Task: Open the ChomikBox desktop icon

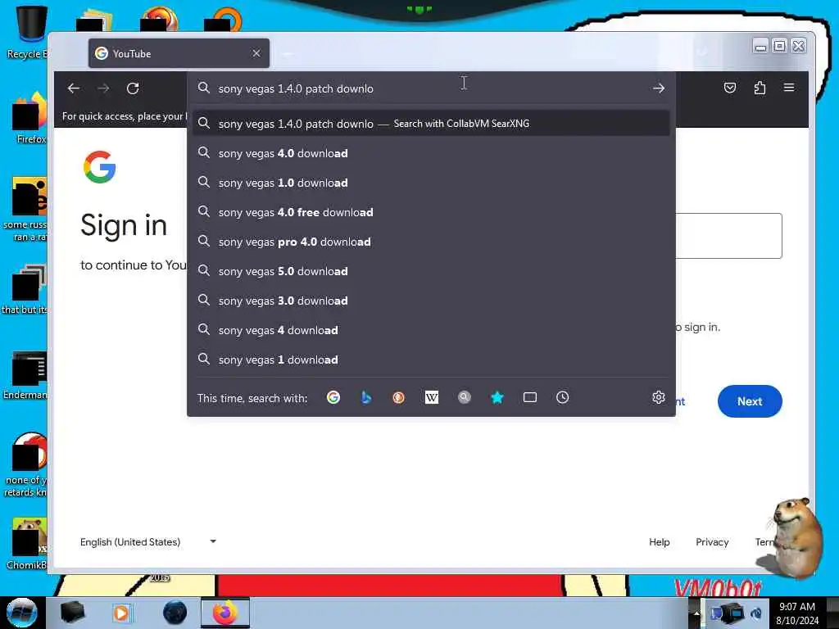Action: 27,544
